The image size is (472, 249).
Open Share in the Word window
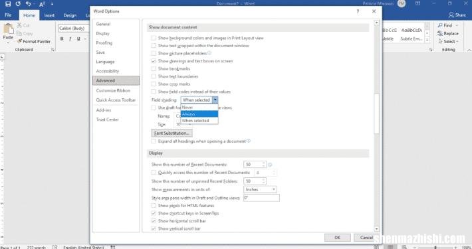tap(457, 15)
